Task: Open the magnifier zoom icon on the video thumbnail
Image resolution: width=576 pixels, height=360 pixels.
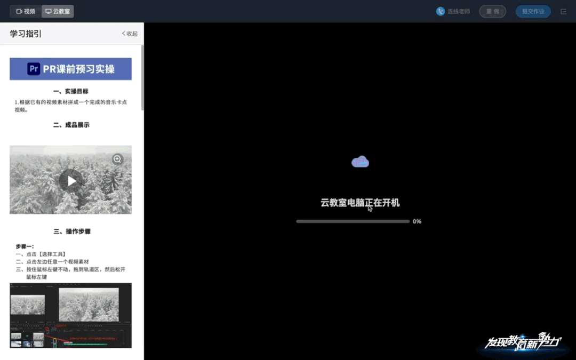Action: click(117, 159)
